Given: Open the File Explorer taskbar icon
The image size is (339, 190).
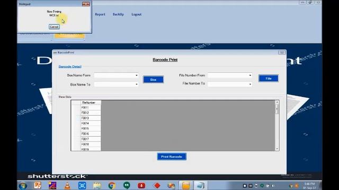Looking at the screenshot, I should pyautogui.click(x=97, y=185).
